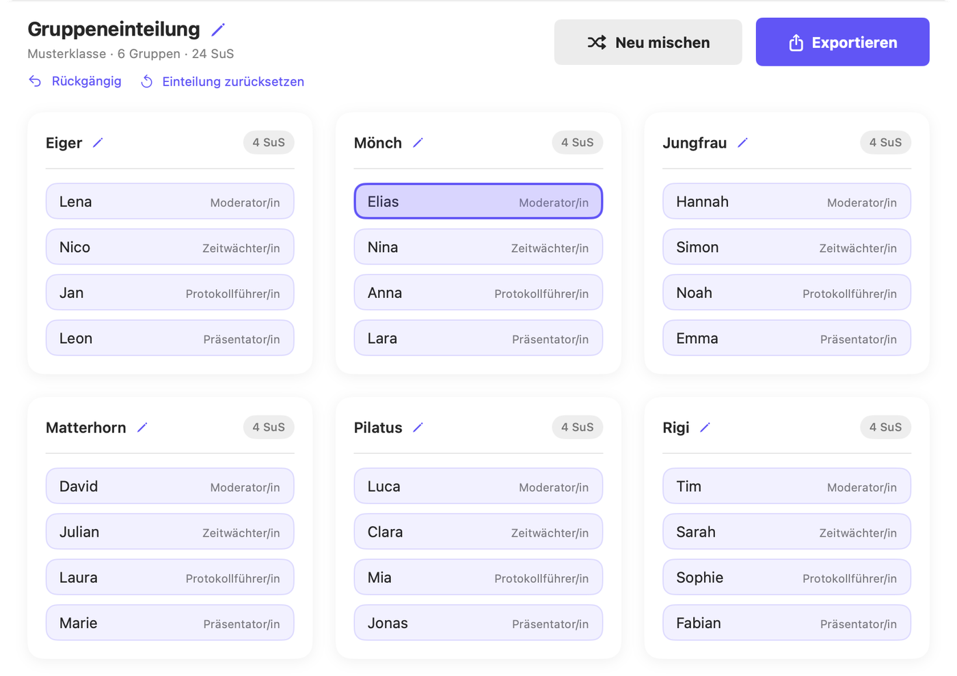Click Einteilung zurücksetzen link

pyautogui.click(x=222, y=81)
